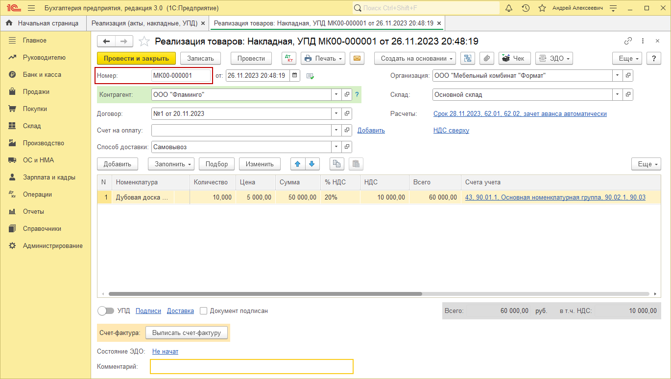The width and height of the screenshot is (671, 379).
Task: Expand the Счет на оплату dropdown
Action: pyautogui.click(x=336, y=130)
